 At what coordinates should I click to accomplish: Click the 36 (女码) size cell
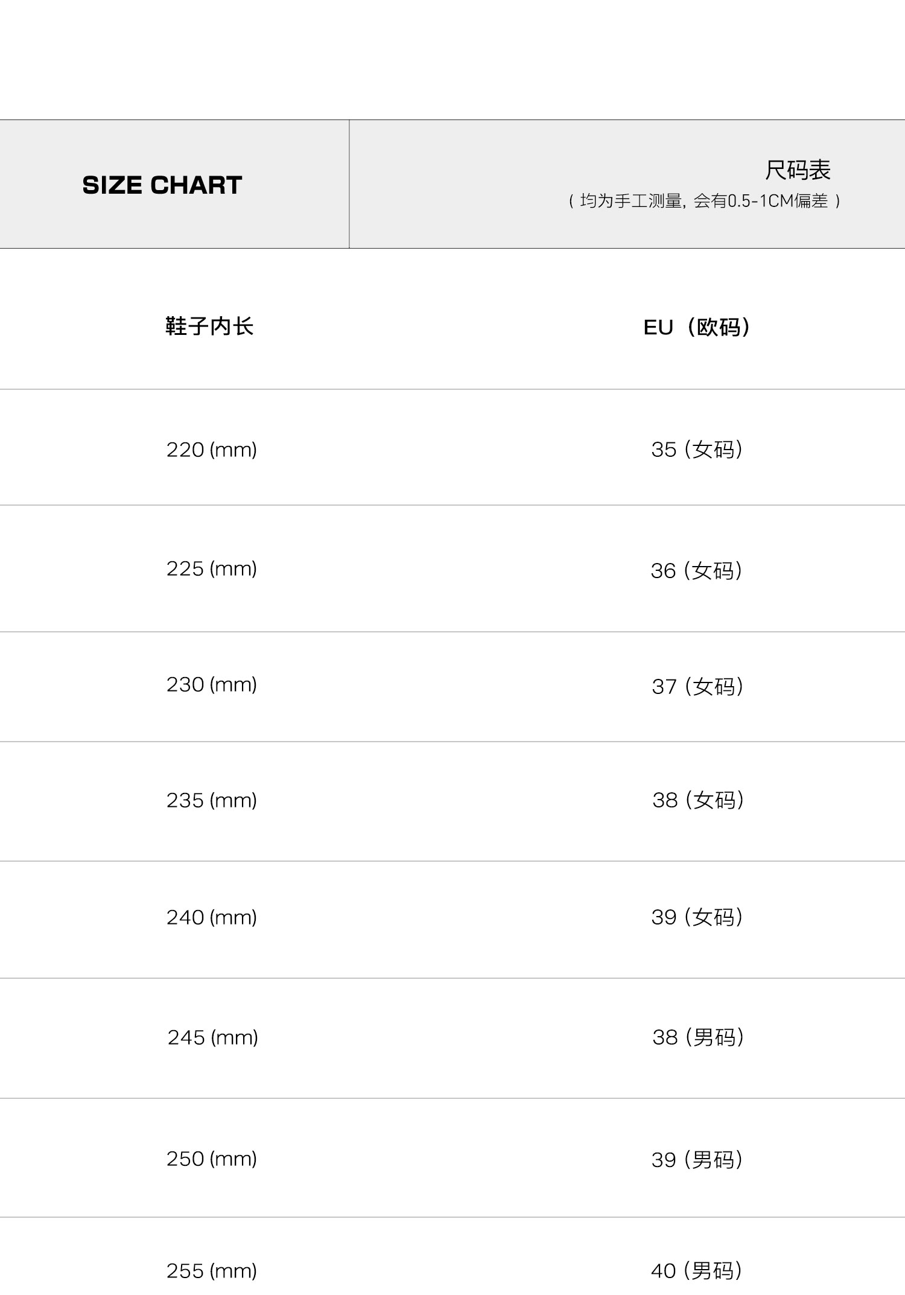click(696, 571)
